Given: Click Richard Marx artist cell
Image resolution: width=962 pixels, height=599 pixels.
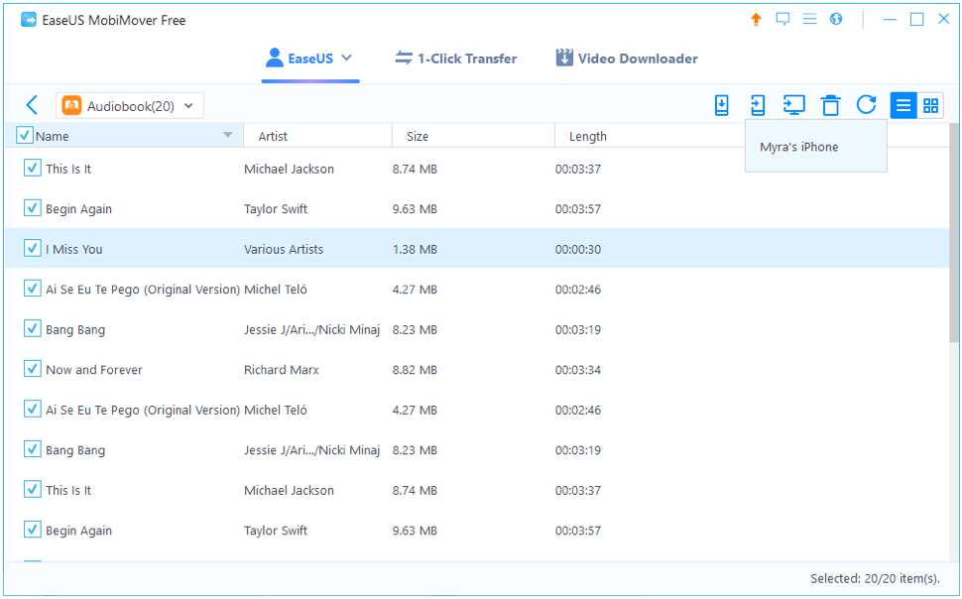Looking at the screenshot, I should [x=282, y=370].
